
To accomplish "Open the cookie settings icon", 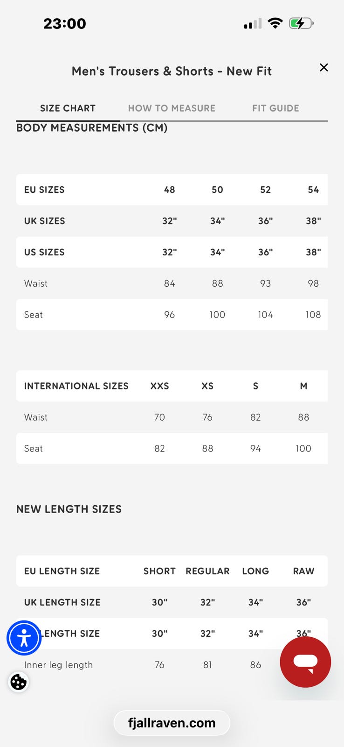I will click(x=19, y=682).
